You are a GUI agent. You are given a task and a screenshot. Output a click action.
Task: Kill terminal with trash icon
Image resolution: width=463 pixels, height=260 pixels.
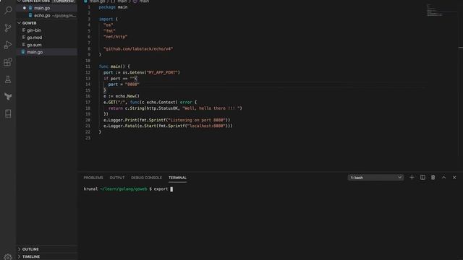tap(433, 178)
